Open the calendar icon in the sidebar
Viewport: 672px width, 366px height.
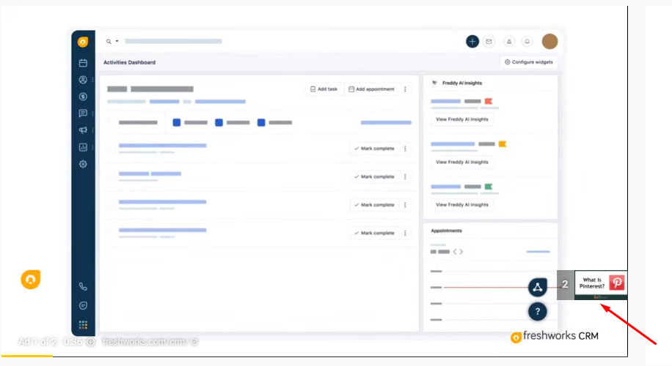(x=83, y=63)
